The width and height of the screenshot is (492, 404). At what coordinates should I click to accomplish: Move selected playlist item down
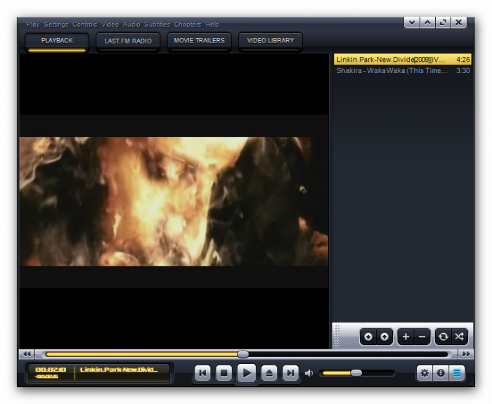pos(368,337)
